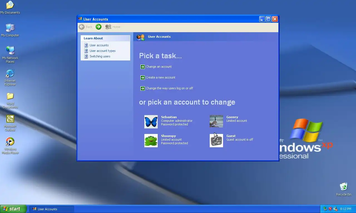Click the title bar User Accounts window icon
356x213 pixels.
tap(80, 19)
